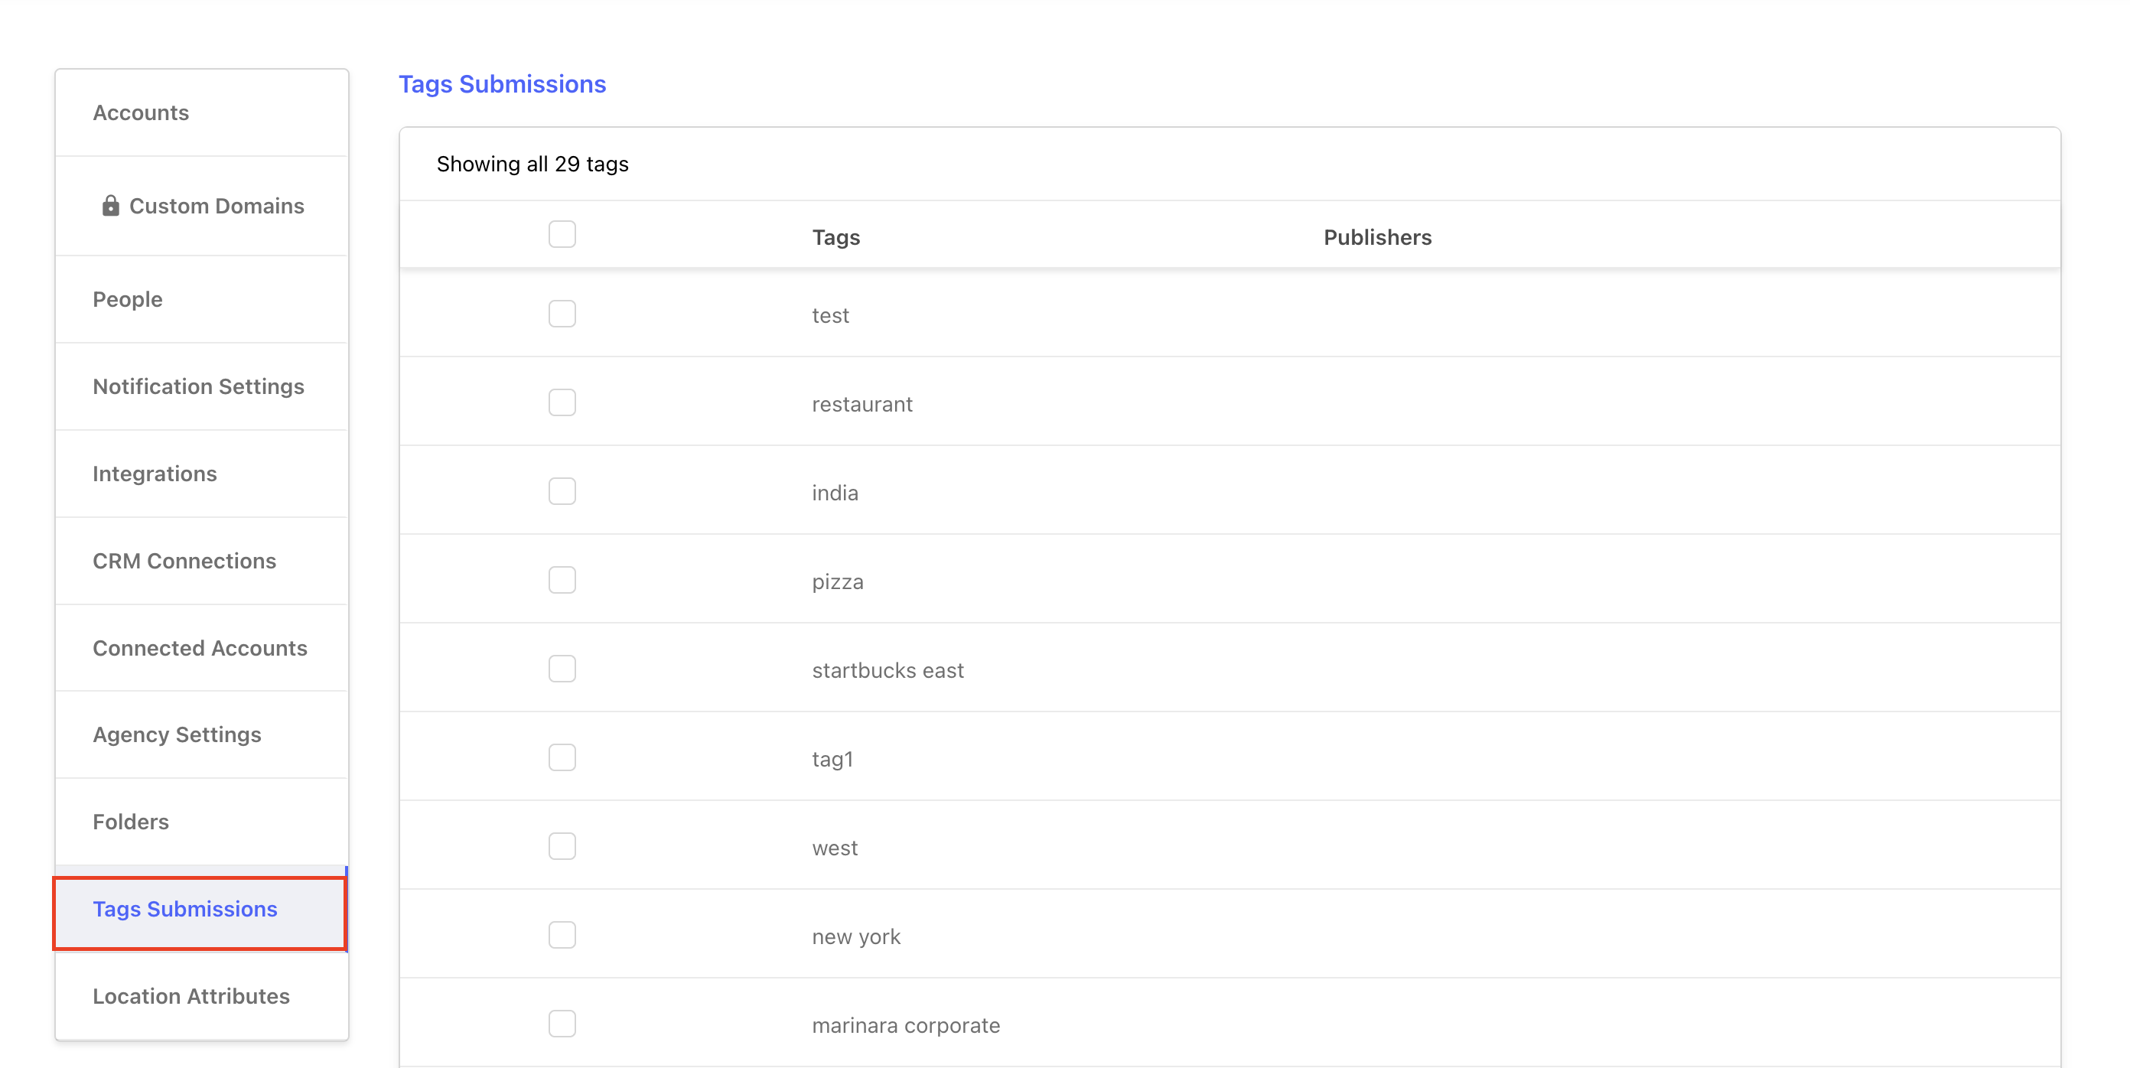Image resolution: width=2130 pixels, height=1068 pixels.
Task: Click the 'west' tag name
Action: [x=835, y=848]
